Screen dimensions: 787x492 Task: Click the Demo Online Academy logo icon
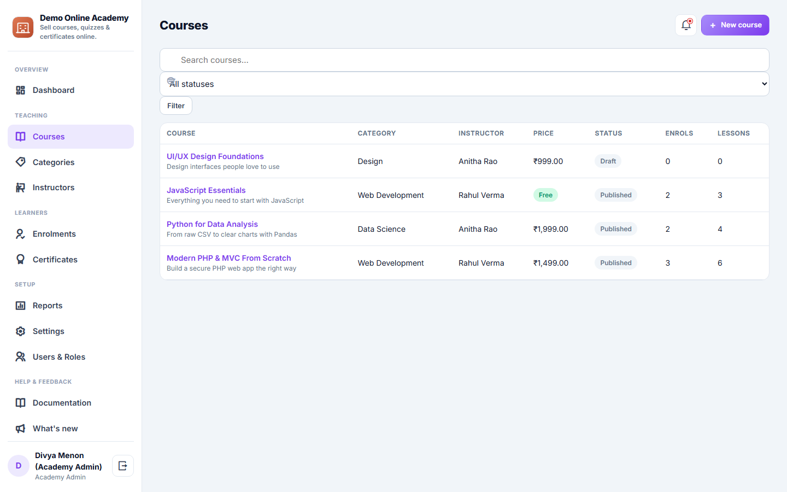[23, 27]
